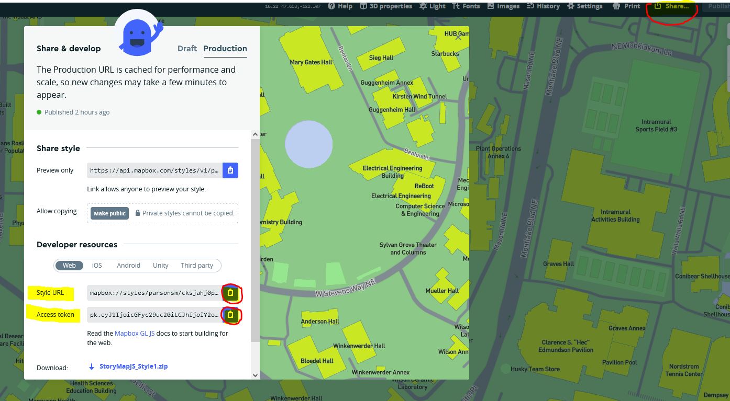Image resolution: width=730 pixels, height=401 pixels.
Task: Click Intramural Activities Building label
Action: [616, 216]
